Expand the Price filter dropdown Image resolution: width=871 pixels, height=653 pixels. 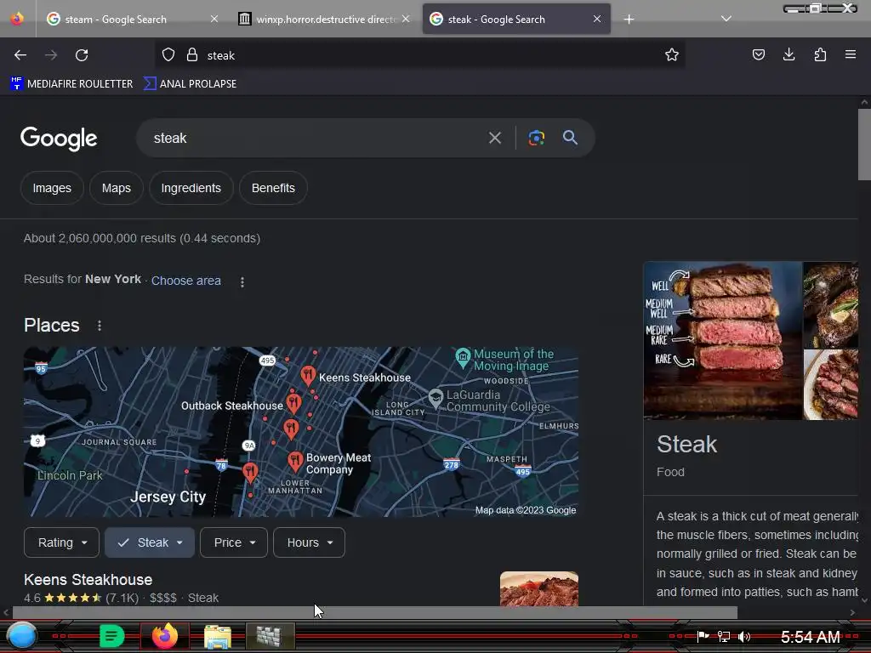(x=234, y=542)
